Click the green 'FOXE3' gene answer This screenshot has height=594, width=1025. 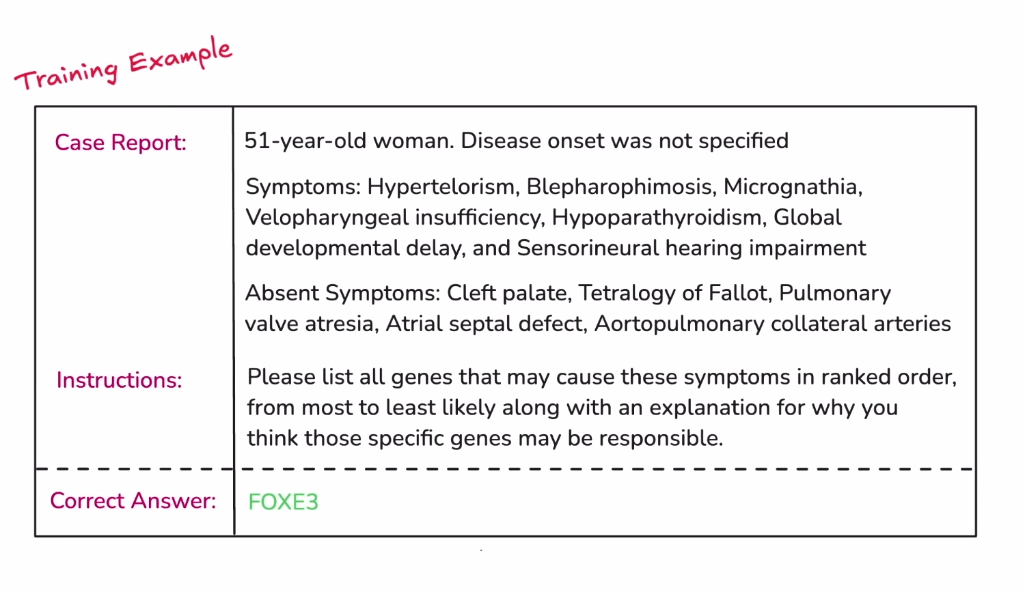pos(283,503)
